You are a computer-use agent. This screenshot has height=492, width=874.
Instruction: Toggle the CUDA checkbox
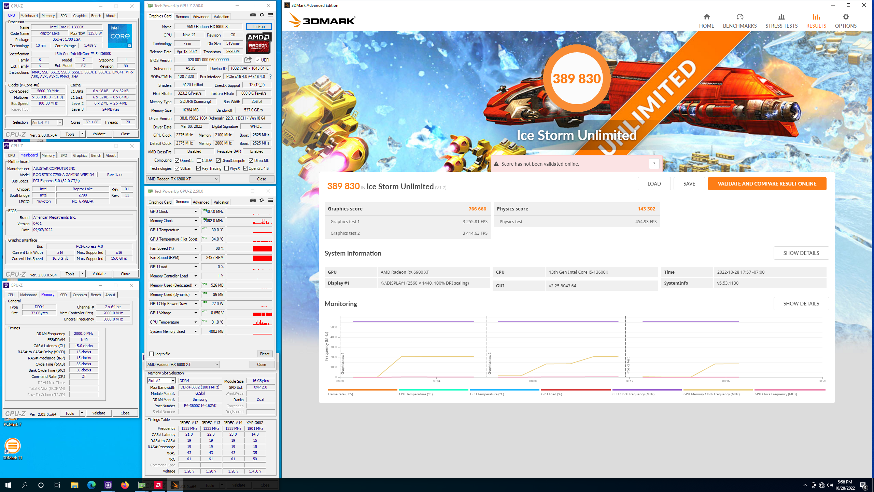(x=199, y=160)
